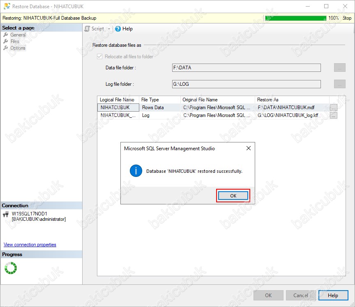Click the Script scroll icon

click(x=87, y=29)
